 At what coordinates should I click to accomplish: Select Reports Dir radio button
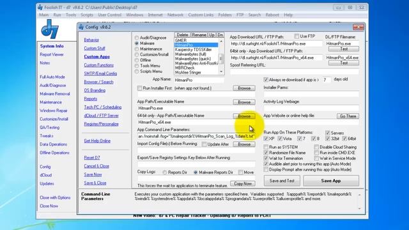[x=165, y=172]
